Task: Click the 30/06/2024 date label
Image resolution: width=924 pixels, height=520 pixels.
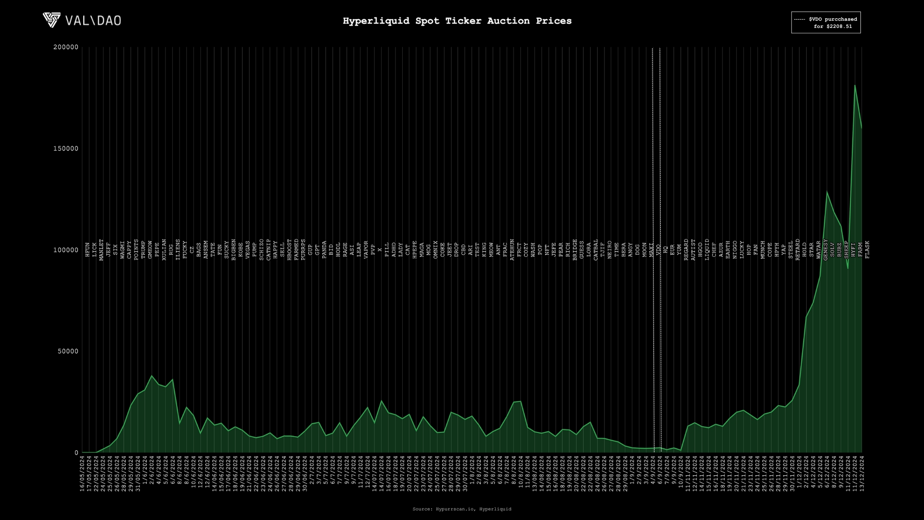Action: (x=305, y=474)
